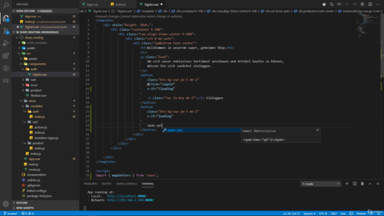384x216 pixels.
Task: Accept the span.spi Emmet suggestion
Action: tap(202, 130)
